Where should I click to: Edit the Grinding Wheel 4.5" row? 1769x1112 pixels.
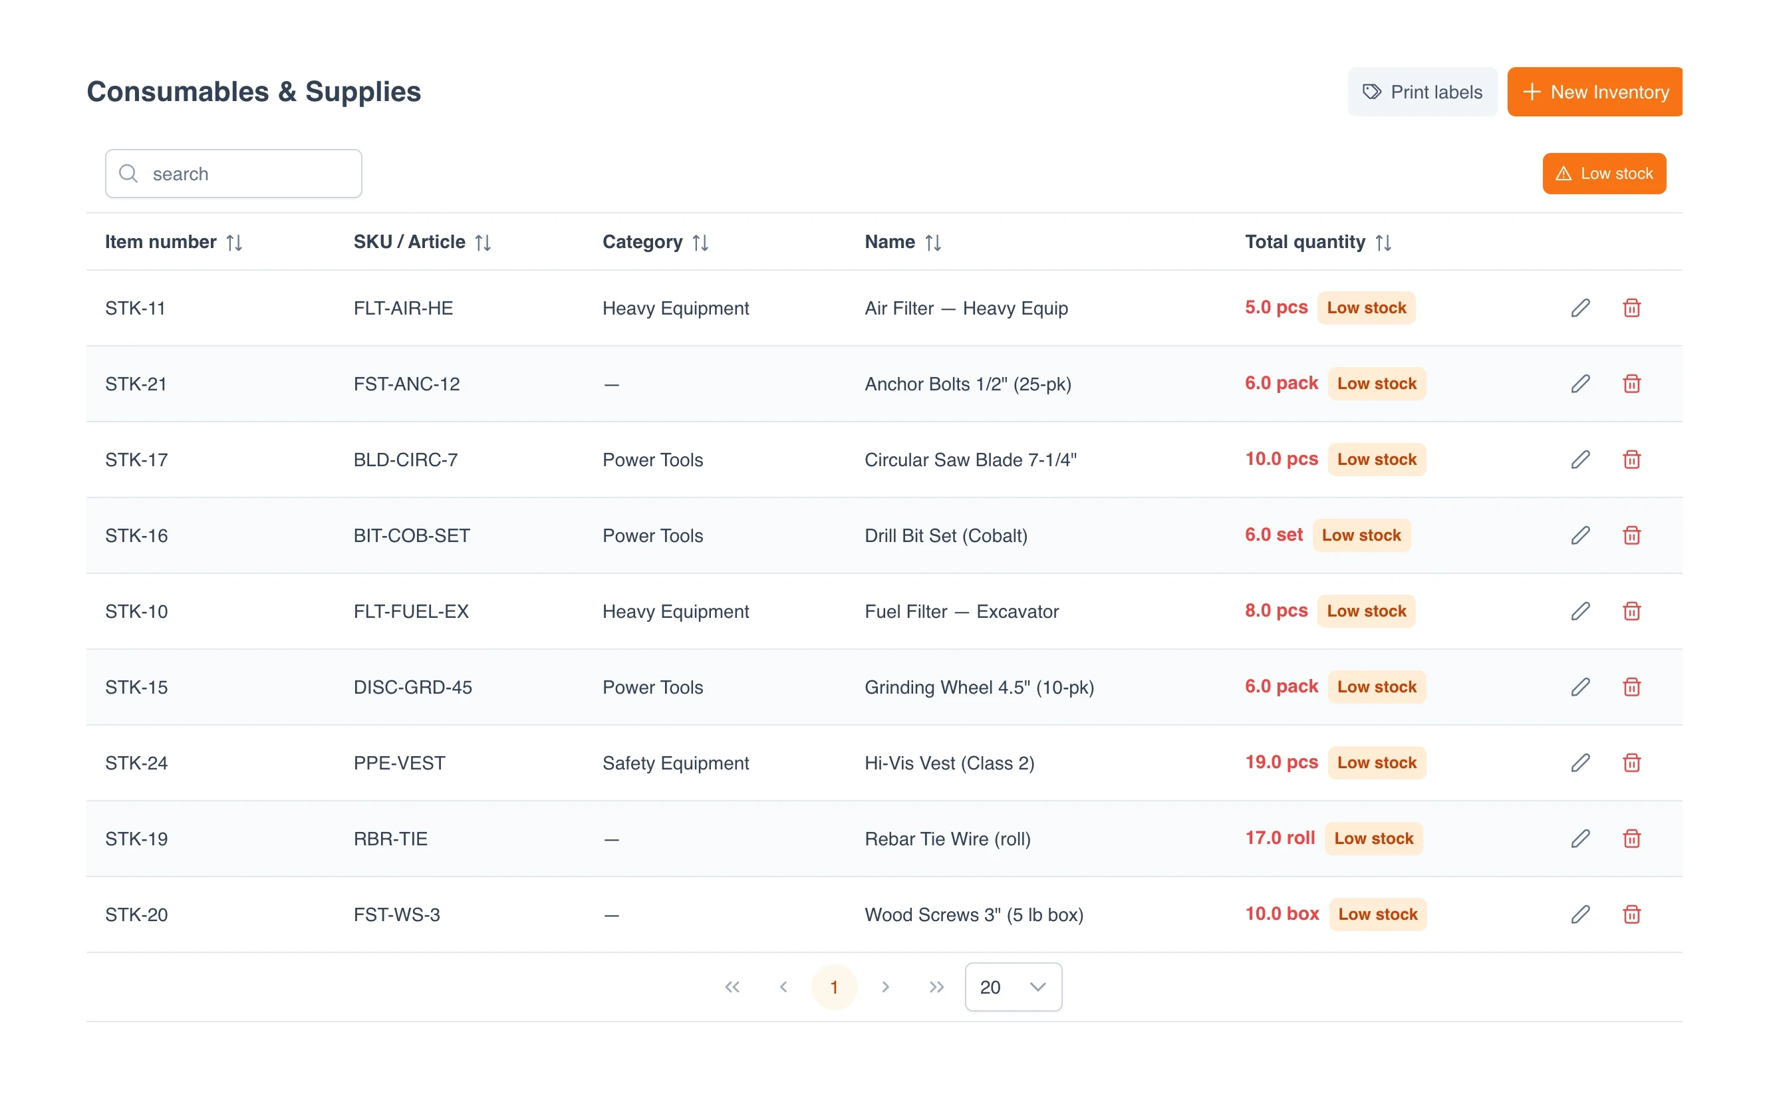coord(1580,687)
